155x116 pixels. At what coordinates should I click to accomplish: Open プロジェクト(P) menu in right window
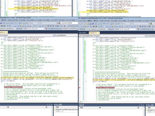[105, 21]
